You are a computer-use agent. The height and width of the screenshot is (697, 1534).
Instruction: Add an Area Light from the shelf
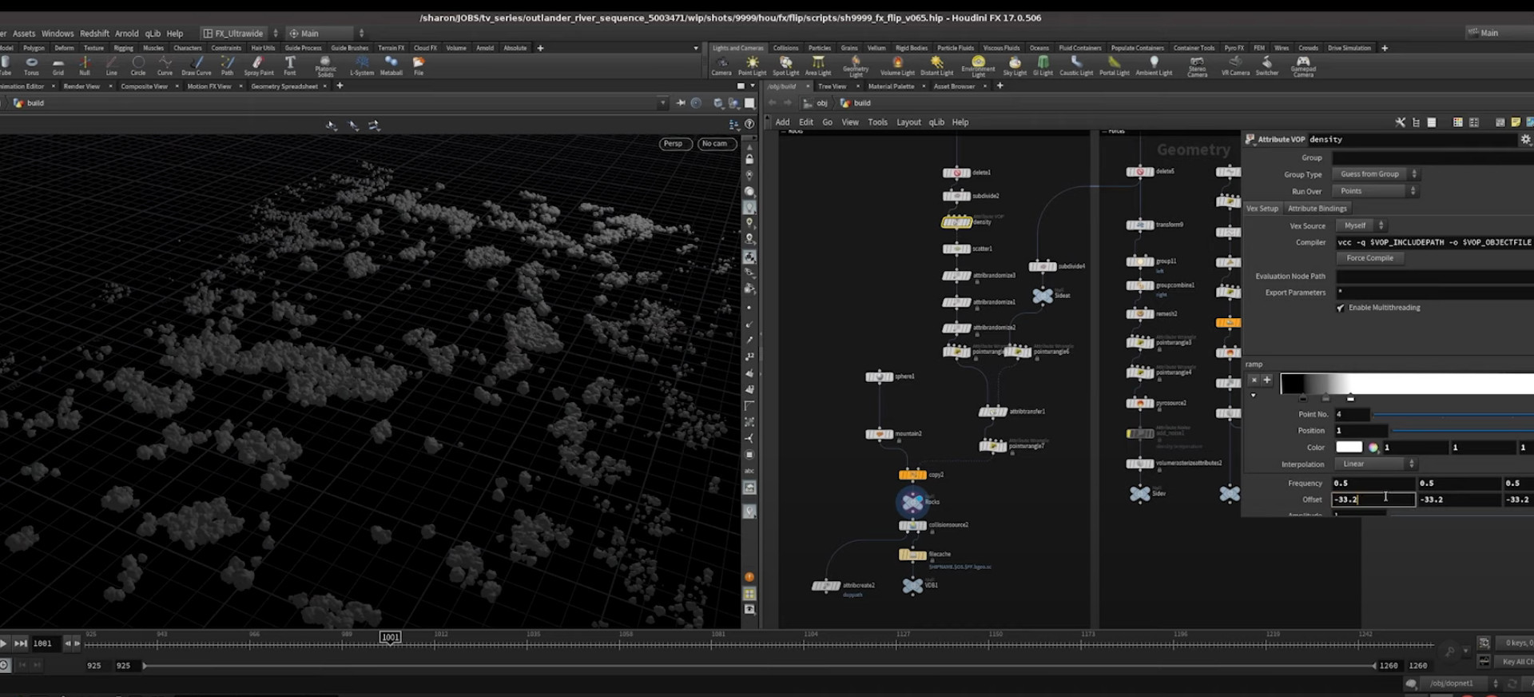818,66
